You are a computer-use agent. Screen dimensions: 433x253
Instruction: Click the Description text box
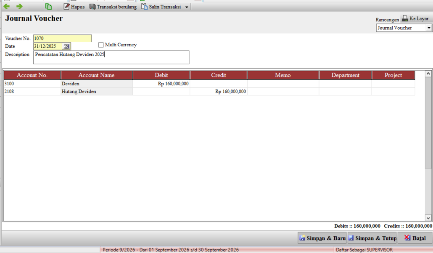(x=111, y=58)
